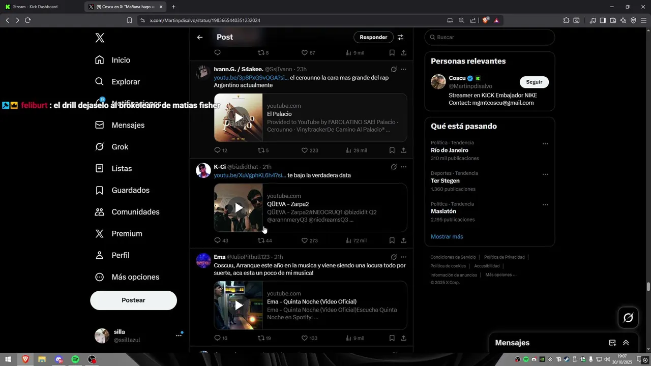Viewport: 651px width, 366px height.
Task: Open Condiciones de Servicio link
Action: (453, 257)
